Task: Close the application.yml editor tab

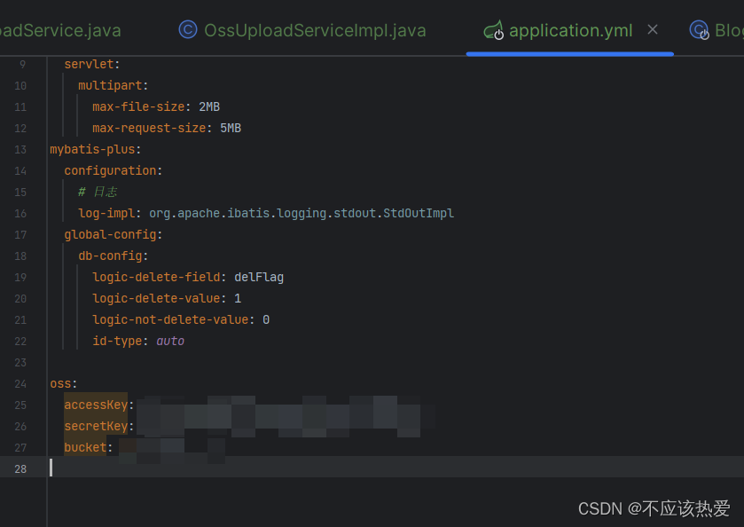Action: pyautogui.click(x=653, y=29)
